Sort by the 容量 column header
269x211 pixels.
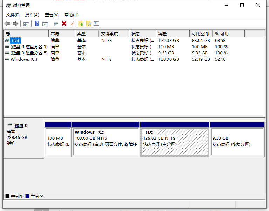[x=173, y=34]
